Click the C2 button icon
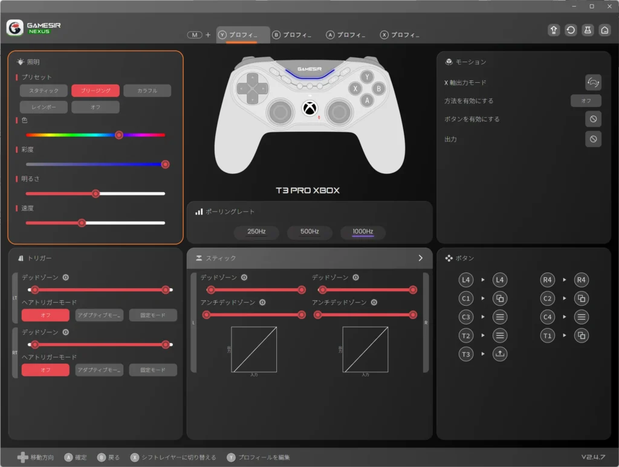The width and height of the screenshot is (619, 467). [547, 298]
